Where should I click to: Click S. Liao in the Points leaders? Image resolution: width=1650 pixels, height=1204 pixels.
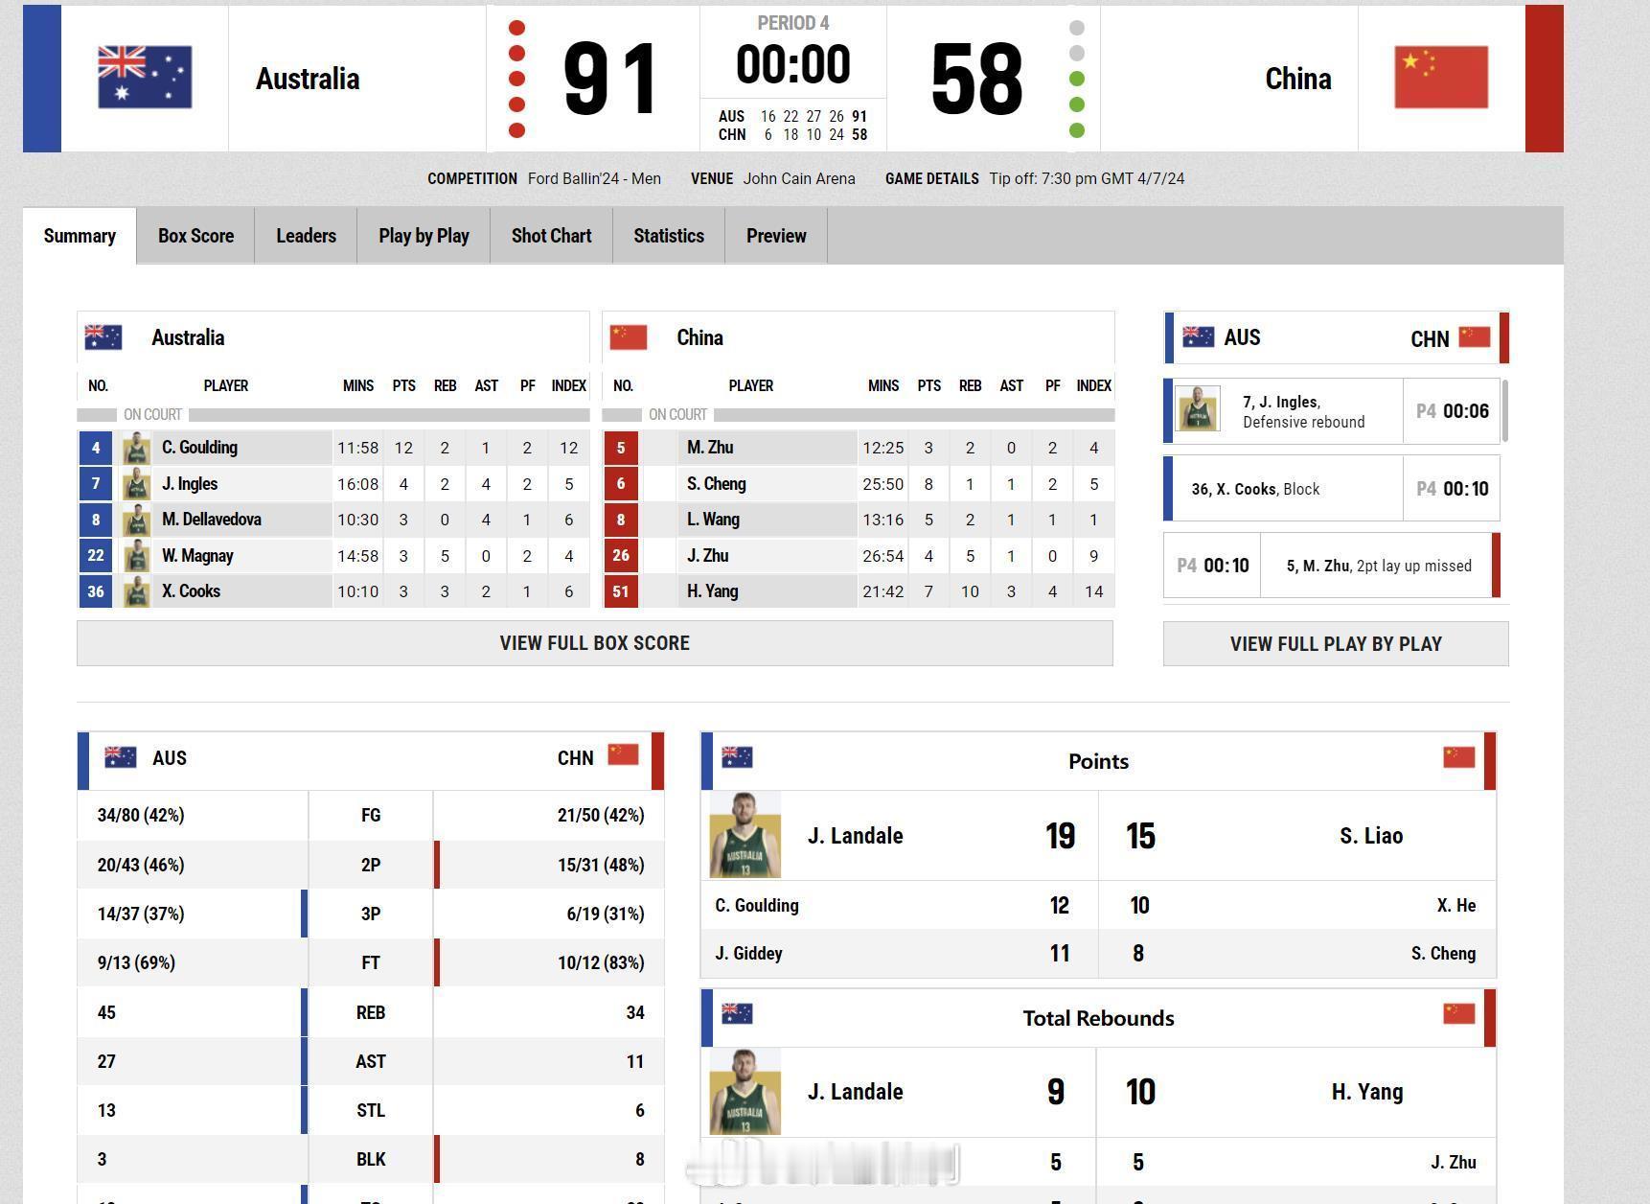[1371, 836]
